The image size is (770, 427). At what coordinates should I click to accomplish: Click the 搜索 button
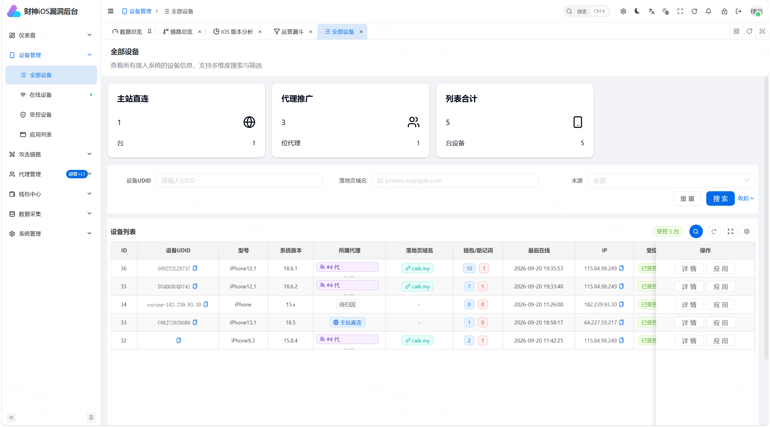(x=720, y=199)
